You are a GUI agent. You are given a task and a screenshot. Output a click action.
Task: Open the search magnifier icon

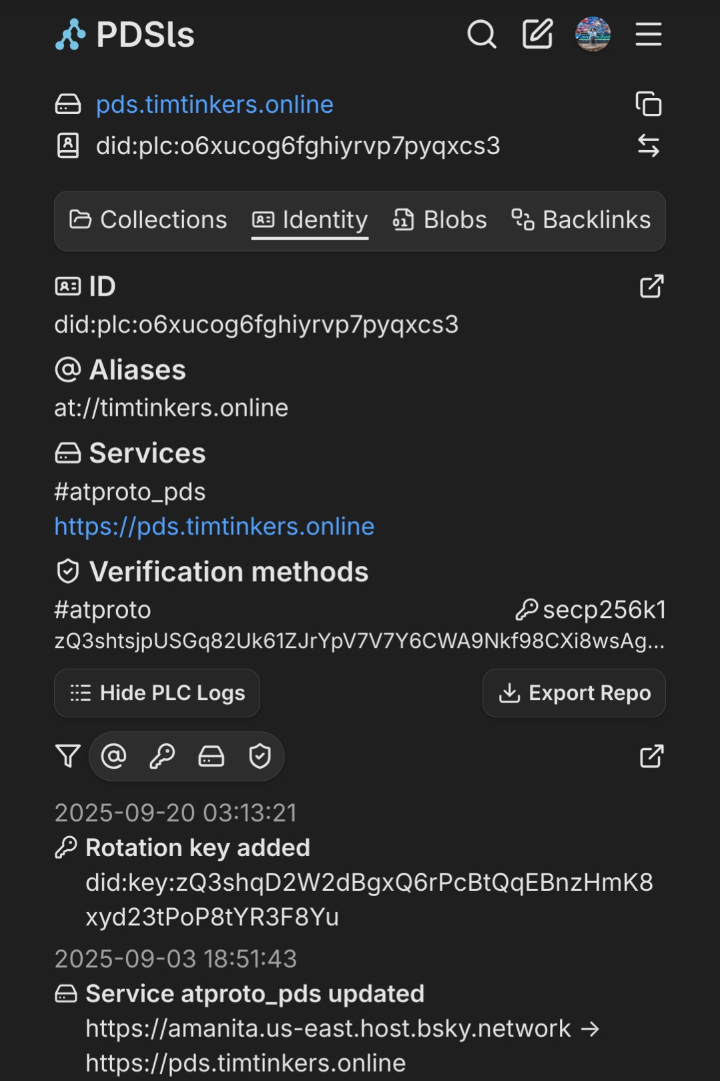point(481,34)
